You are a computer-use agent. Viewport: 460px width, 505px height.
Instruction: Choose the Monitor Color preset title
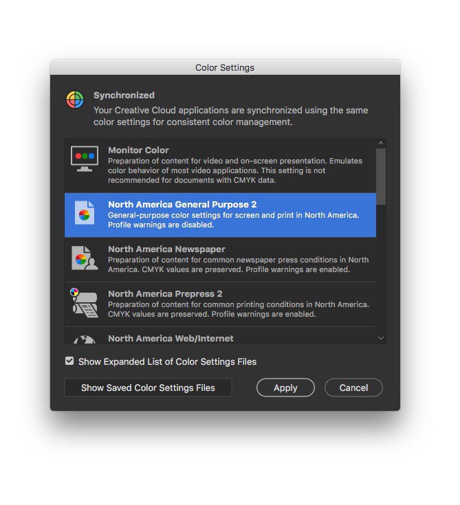click(x=138, y=150)
